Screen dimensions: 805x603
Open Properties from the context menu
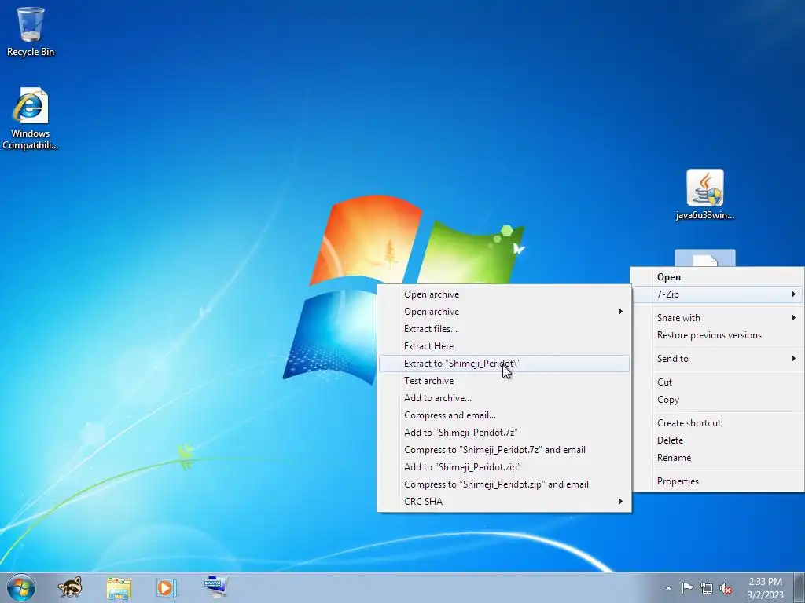[718, 481]
